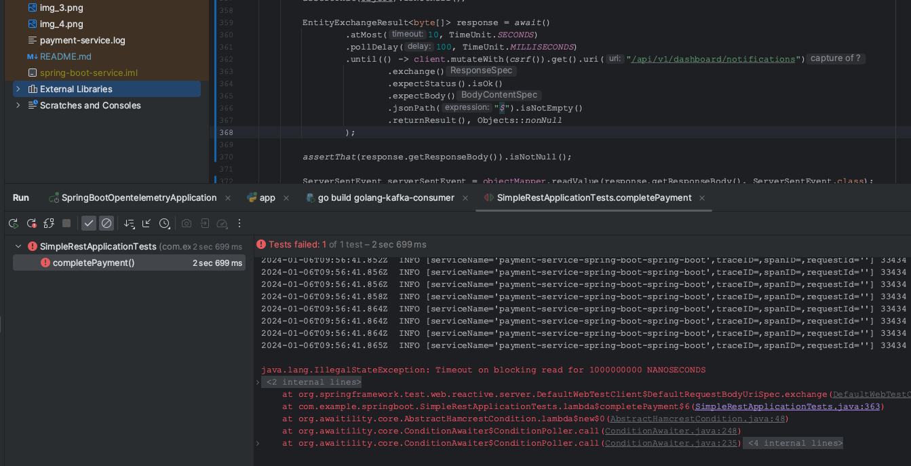Close SimpleRestApplicationTests.completePayment tab
Image resolution: width=911 pixels, height=466 pixels.
[702, 198]
